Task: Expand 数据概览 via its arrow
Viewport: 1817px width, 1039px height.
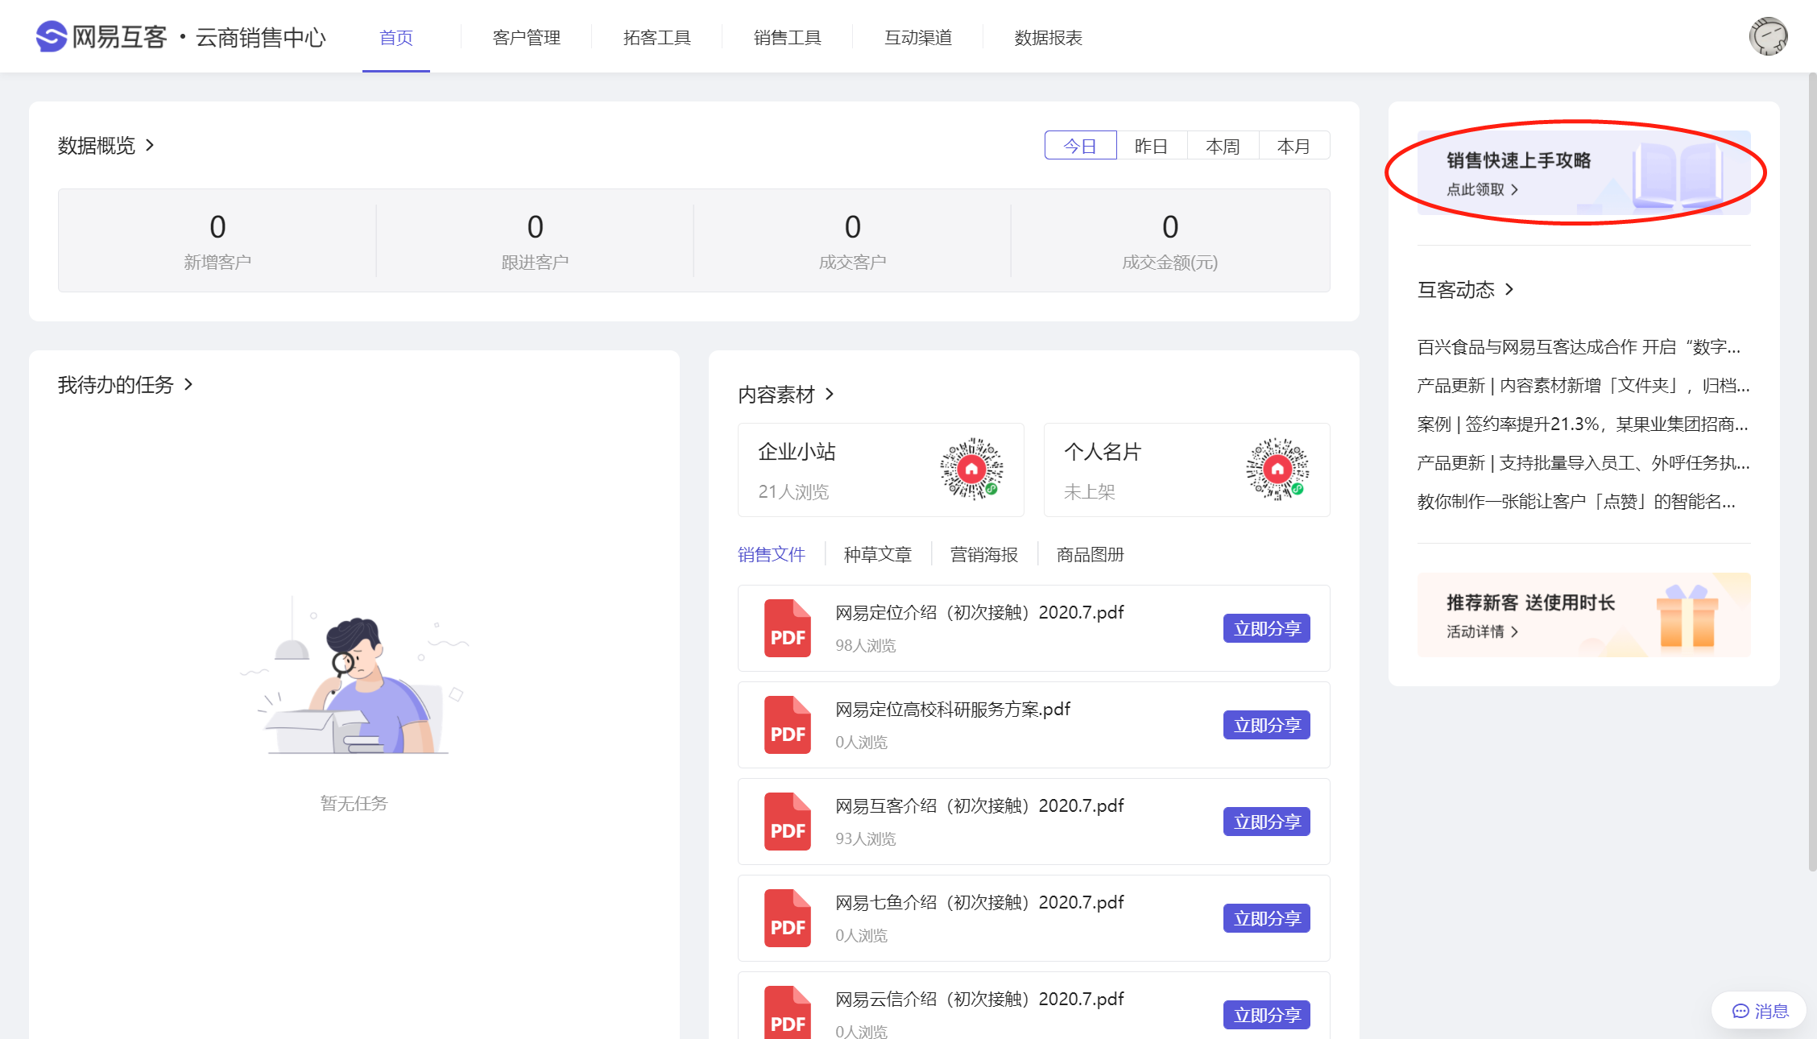Action: (x=150, y=145)
